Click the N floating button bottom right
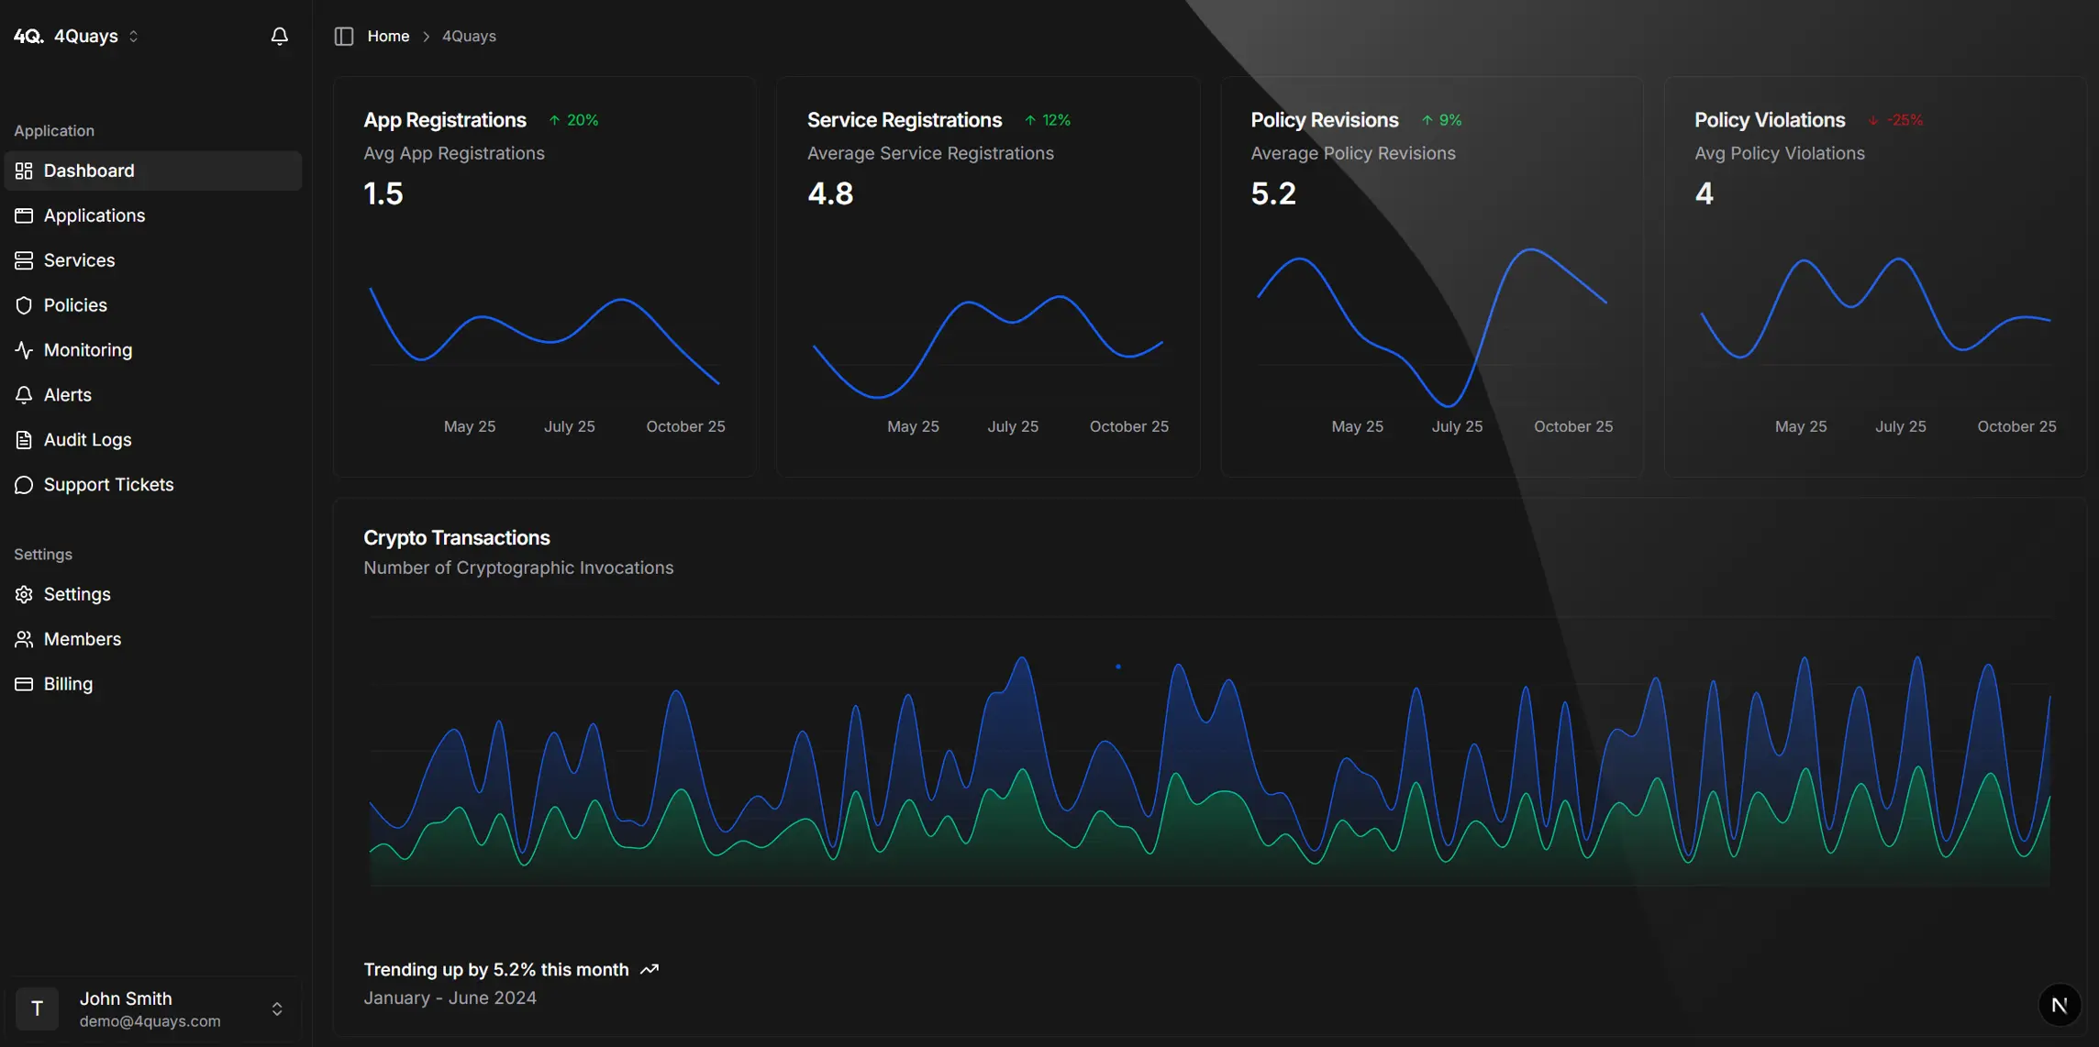 click(x=2060, y=1005)
